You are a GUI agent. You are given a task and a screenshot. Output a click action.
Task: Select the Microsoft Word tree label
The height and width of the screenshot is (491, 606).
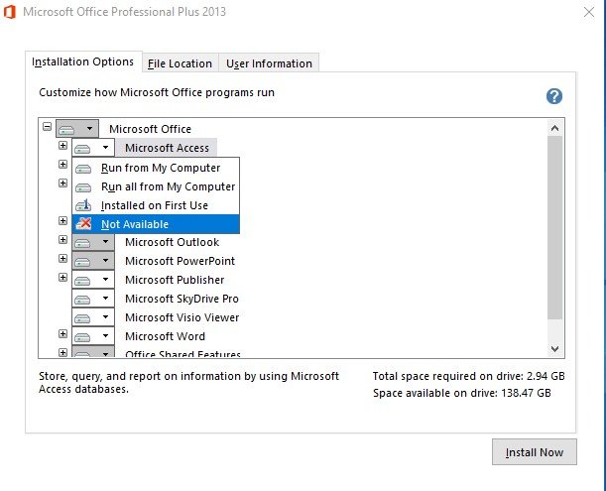click(x=165, y=336)
